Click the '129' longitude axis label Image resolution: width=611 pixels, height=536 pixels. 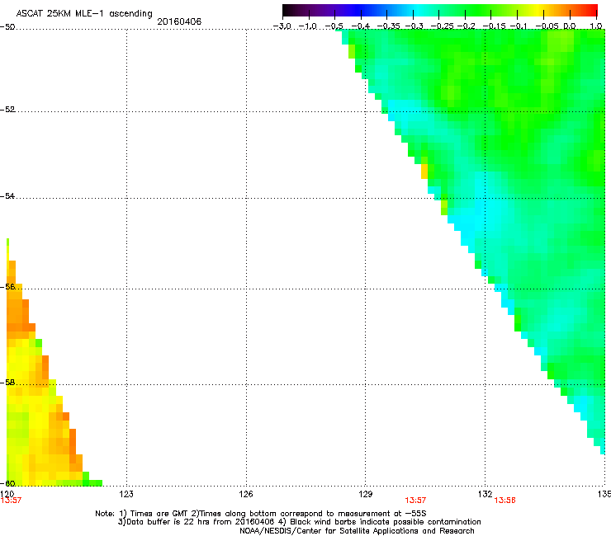366,494
